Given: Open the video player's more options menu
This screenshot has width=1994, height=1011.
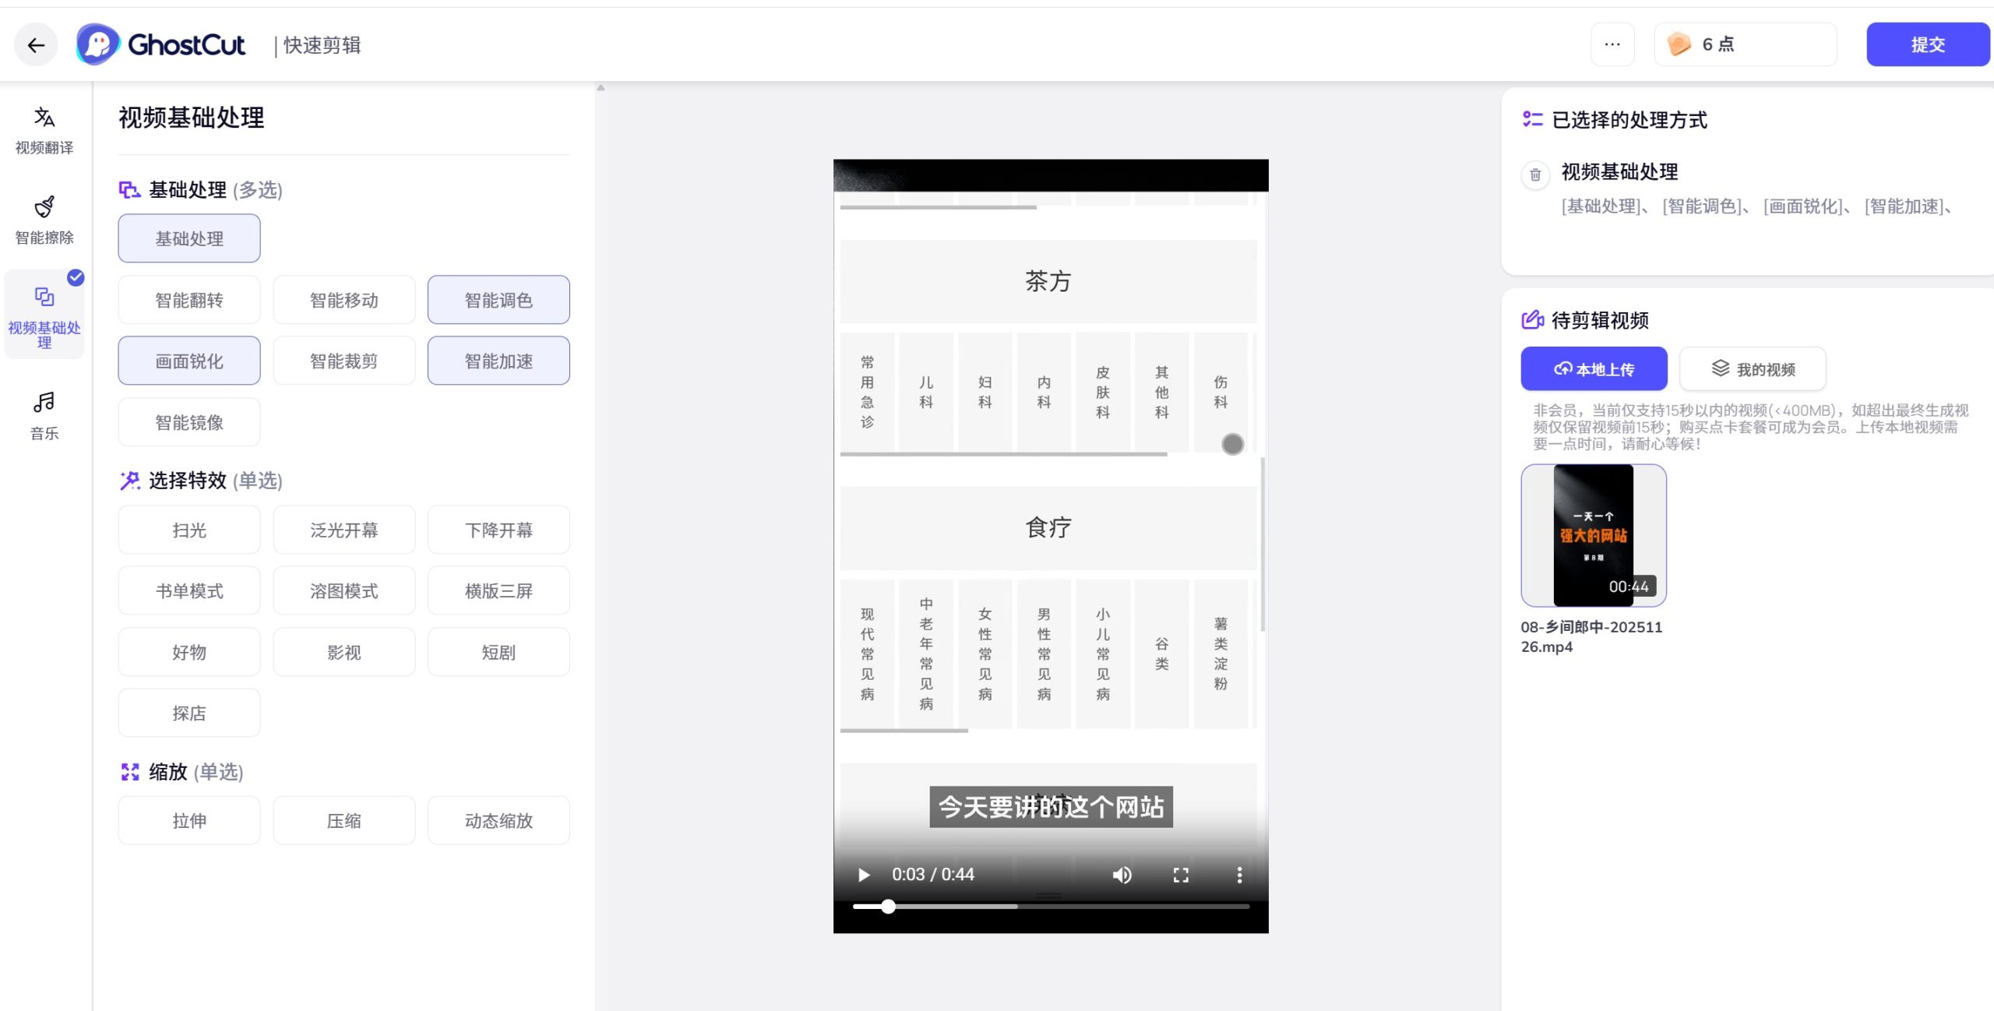Looking at the screenshot, I should 1240,874.
